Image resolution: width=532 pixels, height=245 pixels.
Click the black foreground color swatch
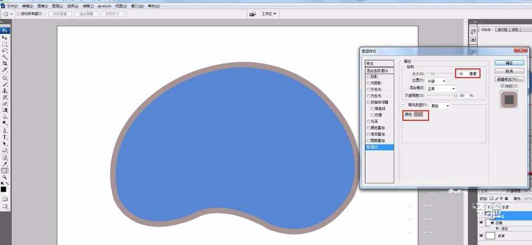3,189
